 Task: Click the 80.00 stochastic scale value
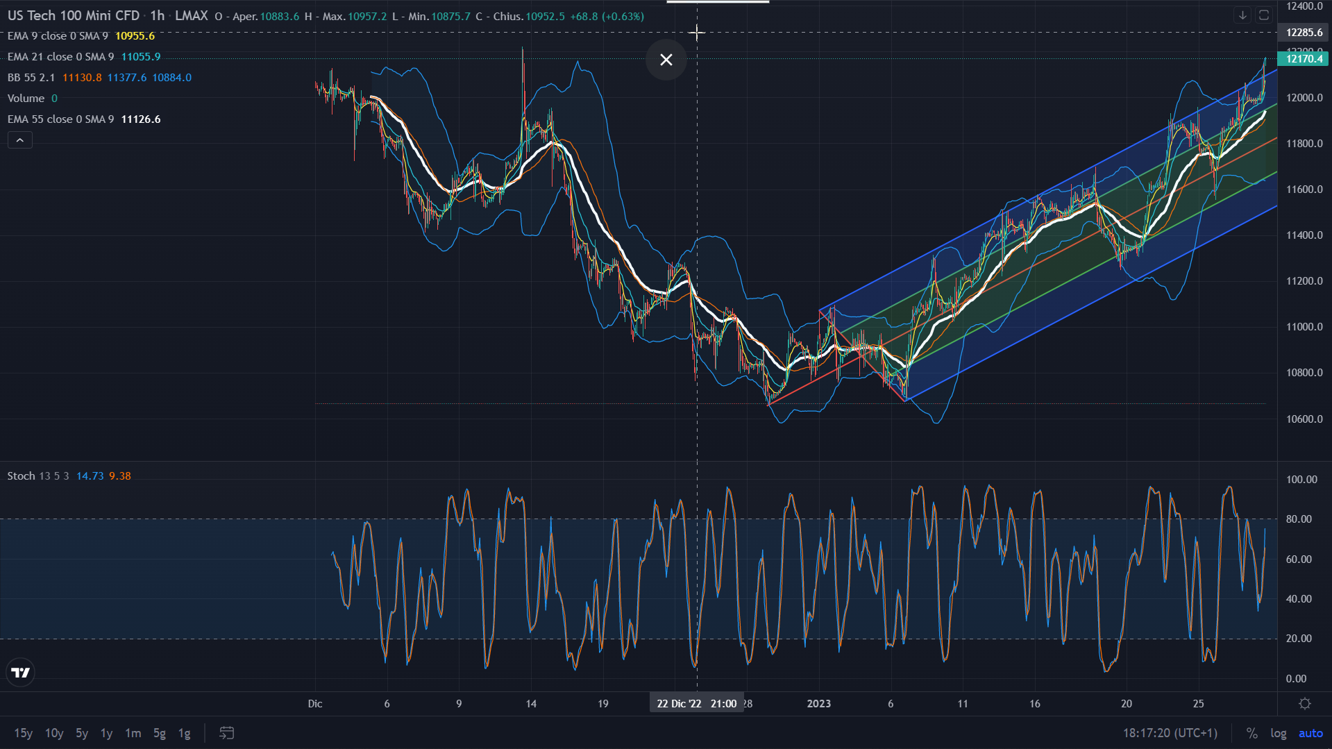[1299, 519]
